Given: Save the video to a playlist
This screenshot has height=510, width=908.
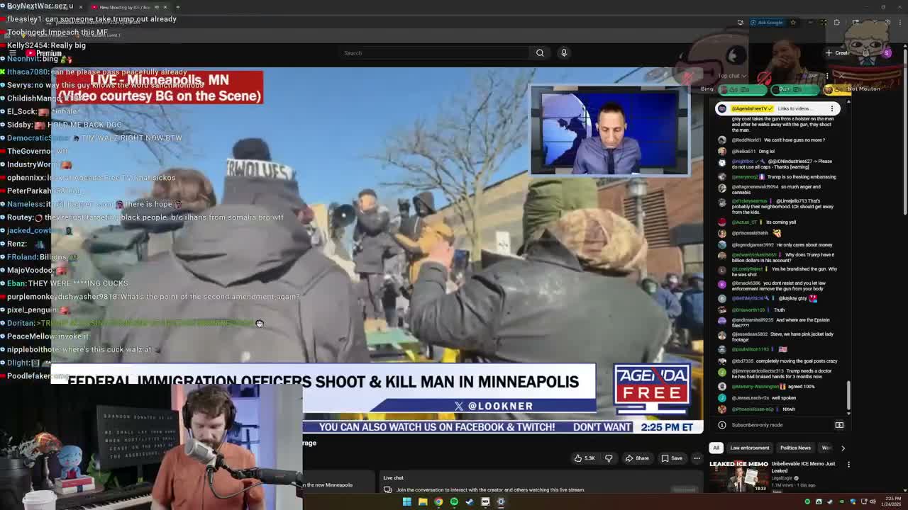Looking at the screenshot, I should [x=671, y=458].
